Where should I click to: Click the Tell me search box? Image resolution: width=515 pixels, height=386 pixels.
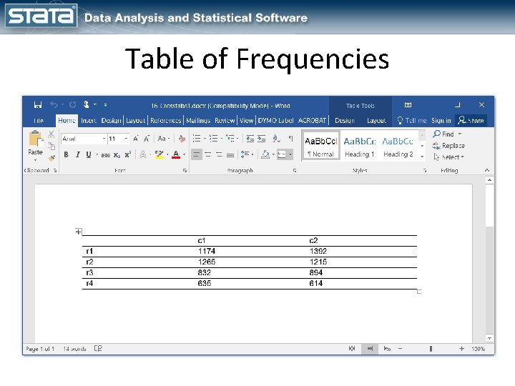pos(412,121)
